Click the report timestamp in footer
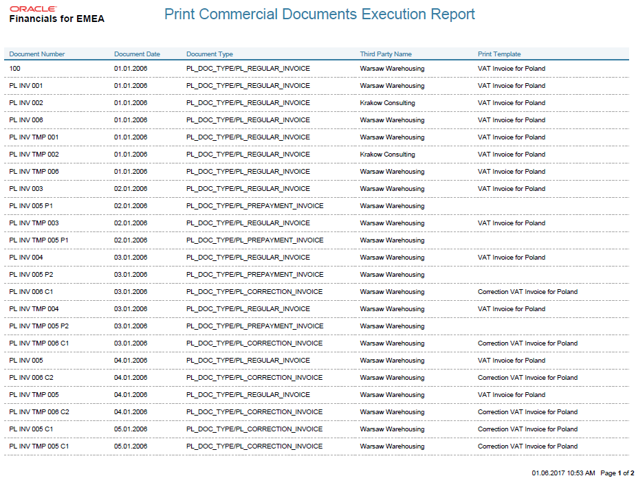Viewport: 636px width, 487px height. click(x=563, y=473)
